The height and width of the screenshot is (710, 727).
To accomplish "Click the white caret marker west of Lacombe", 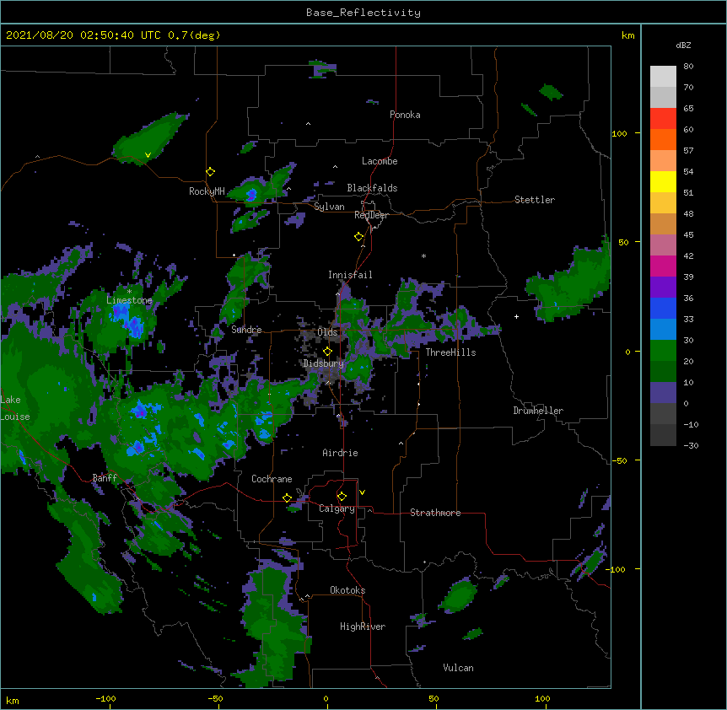I will point(335,166).
